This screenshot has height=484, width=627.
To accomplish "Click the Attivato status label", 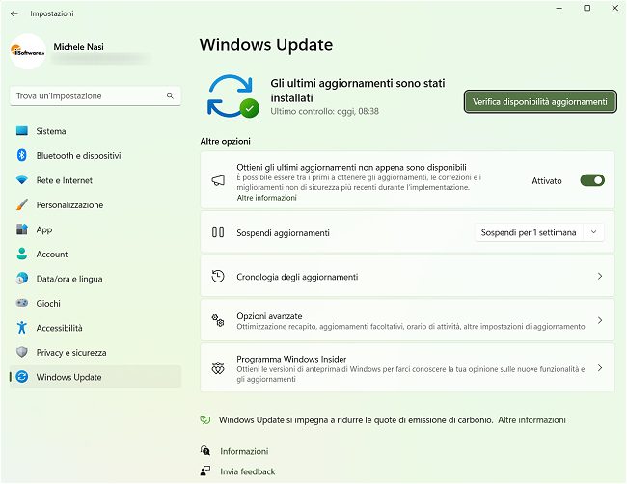I will (x=547, y=181).
